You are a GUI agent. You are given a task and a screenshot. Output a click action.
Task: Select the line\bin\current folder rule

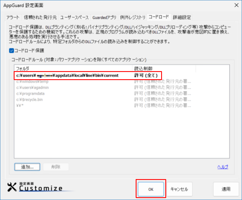point(67,75)
